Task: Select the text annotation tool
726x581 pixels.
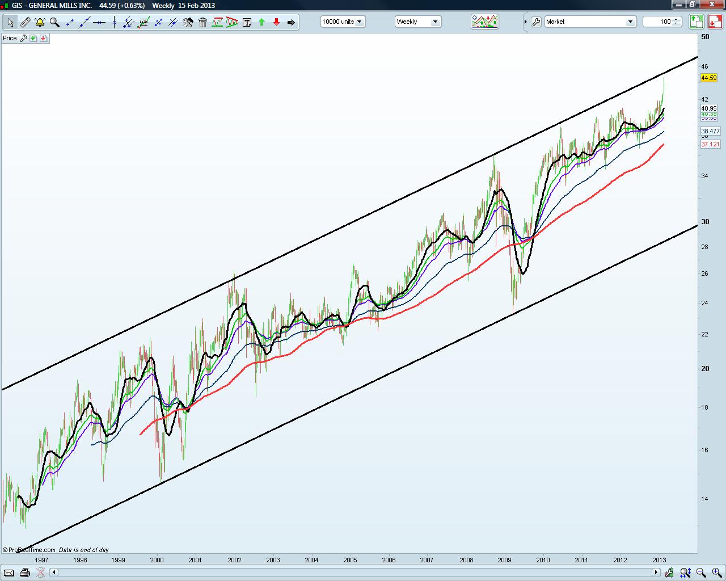Action: [247, 22]
